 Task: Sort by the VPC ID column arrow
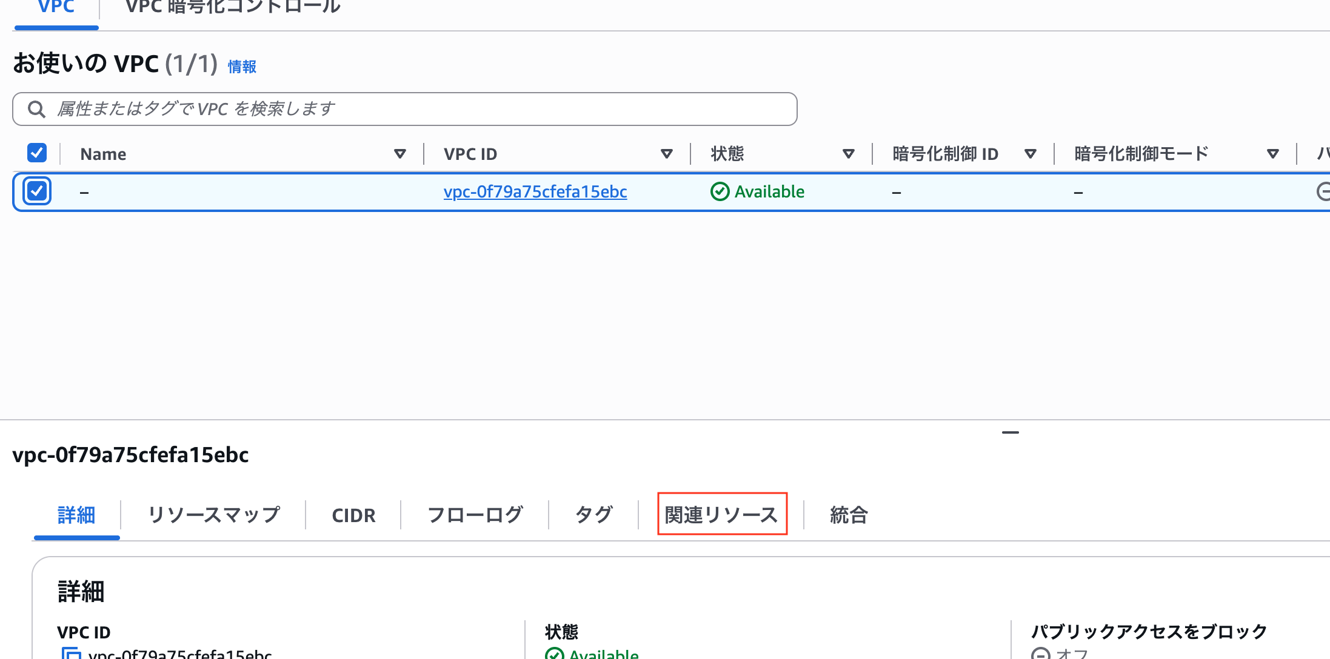coord(667,154)
